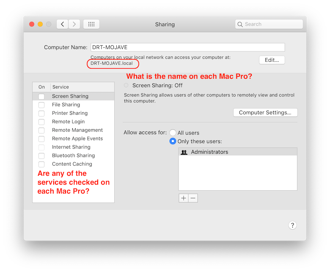Image resolution: width=330 pixels, height=272 pixels.
Task: Minimize the Sharing window yellow button
Action: click(40, 24)
